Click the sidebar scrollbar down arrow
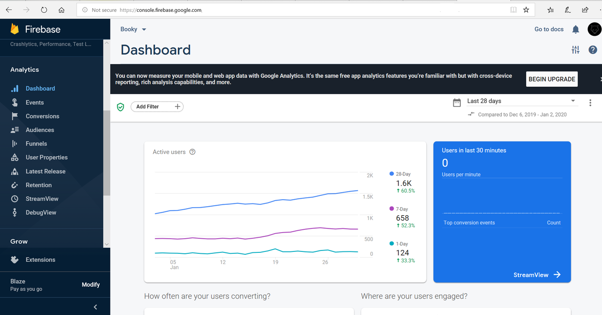Screen dimensions: 602x315 click(x=107, y=244)
